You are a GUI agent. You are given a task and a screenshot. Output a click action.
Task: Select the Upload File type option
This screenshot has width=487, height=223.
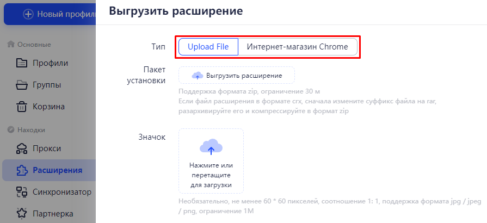[x=208, y=47]
